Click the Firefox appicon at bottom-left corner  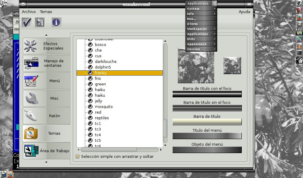[10, 175]
